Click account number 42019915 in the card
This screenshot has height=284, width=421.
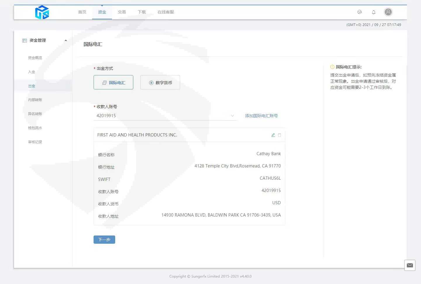coord(271,191)
